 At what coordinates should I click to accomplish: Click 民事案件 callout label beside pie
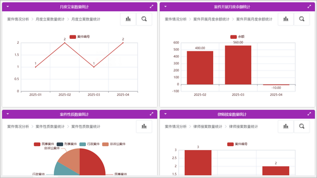[120, 174]
